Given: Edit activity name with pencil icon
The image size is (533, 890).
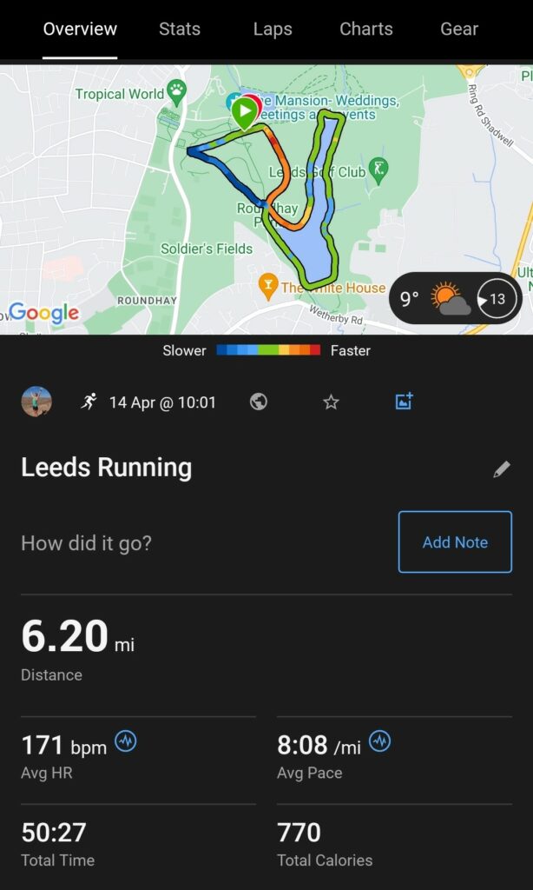Looking at the screenshot, I should 501,469.
